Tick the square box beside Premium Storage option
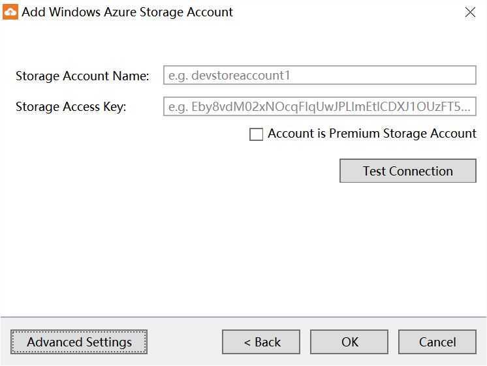Screen dimensions: 487x366 point(257,134)
